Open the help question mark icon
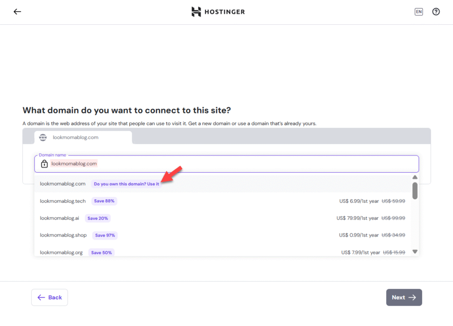This screenshot has height=326, width=453. pyautogui.click(x=436, y=12)
